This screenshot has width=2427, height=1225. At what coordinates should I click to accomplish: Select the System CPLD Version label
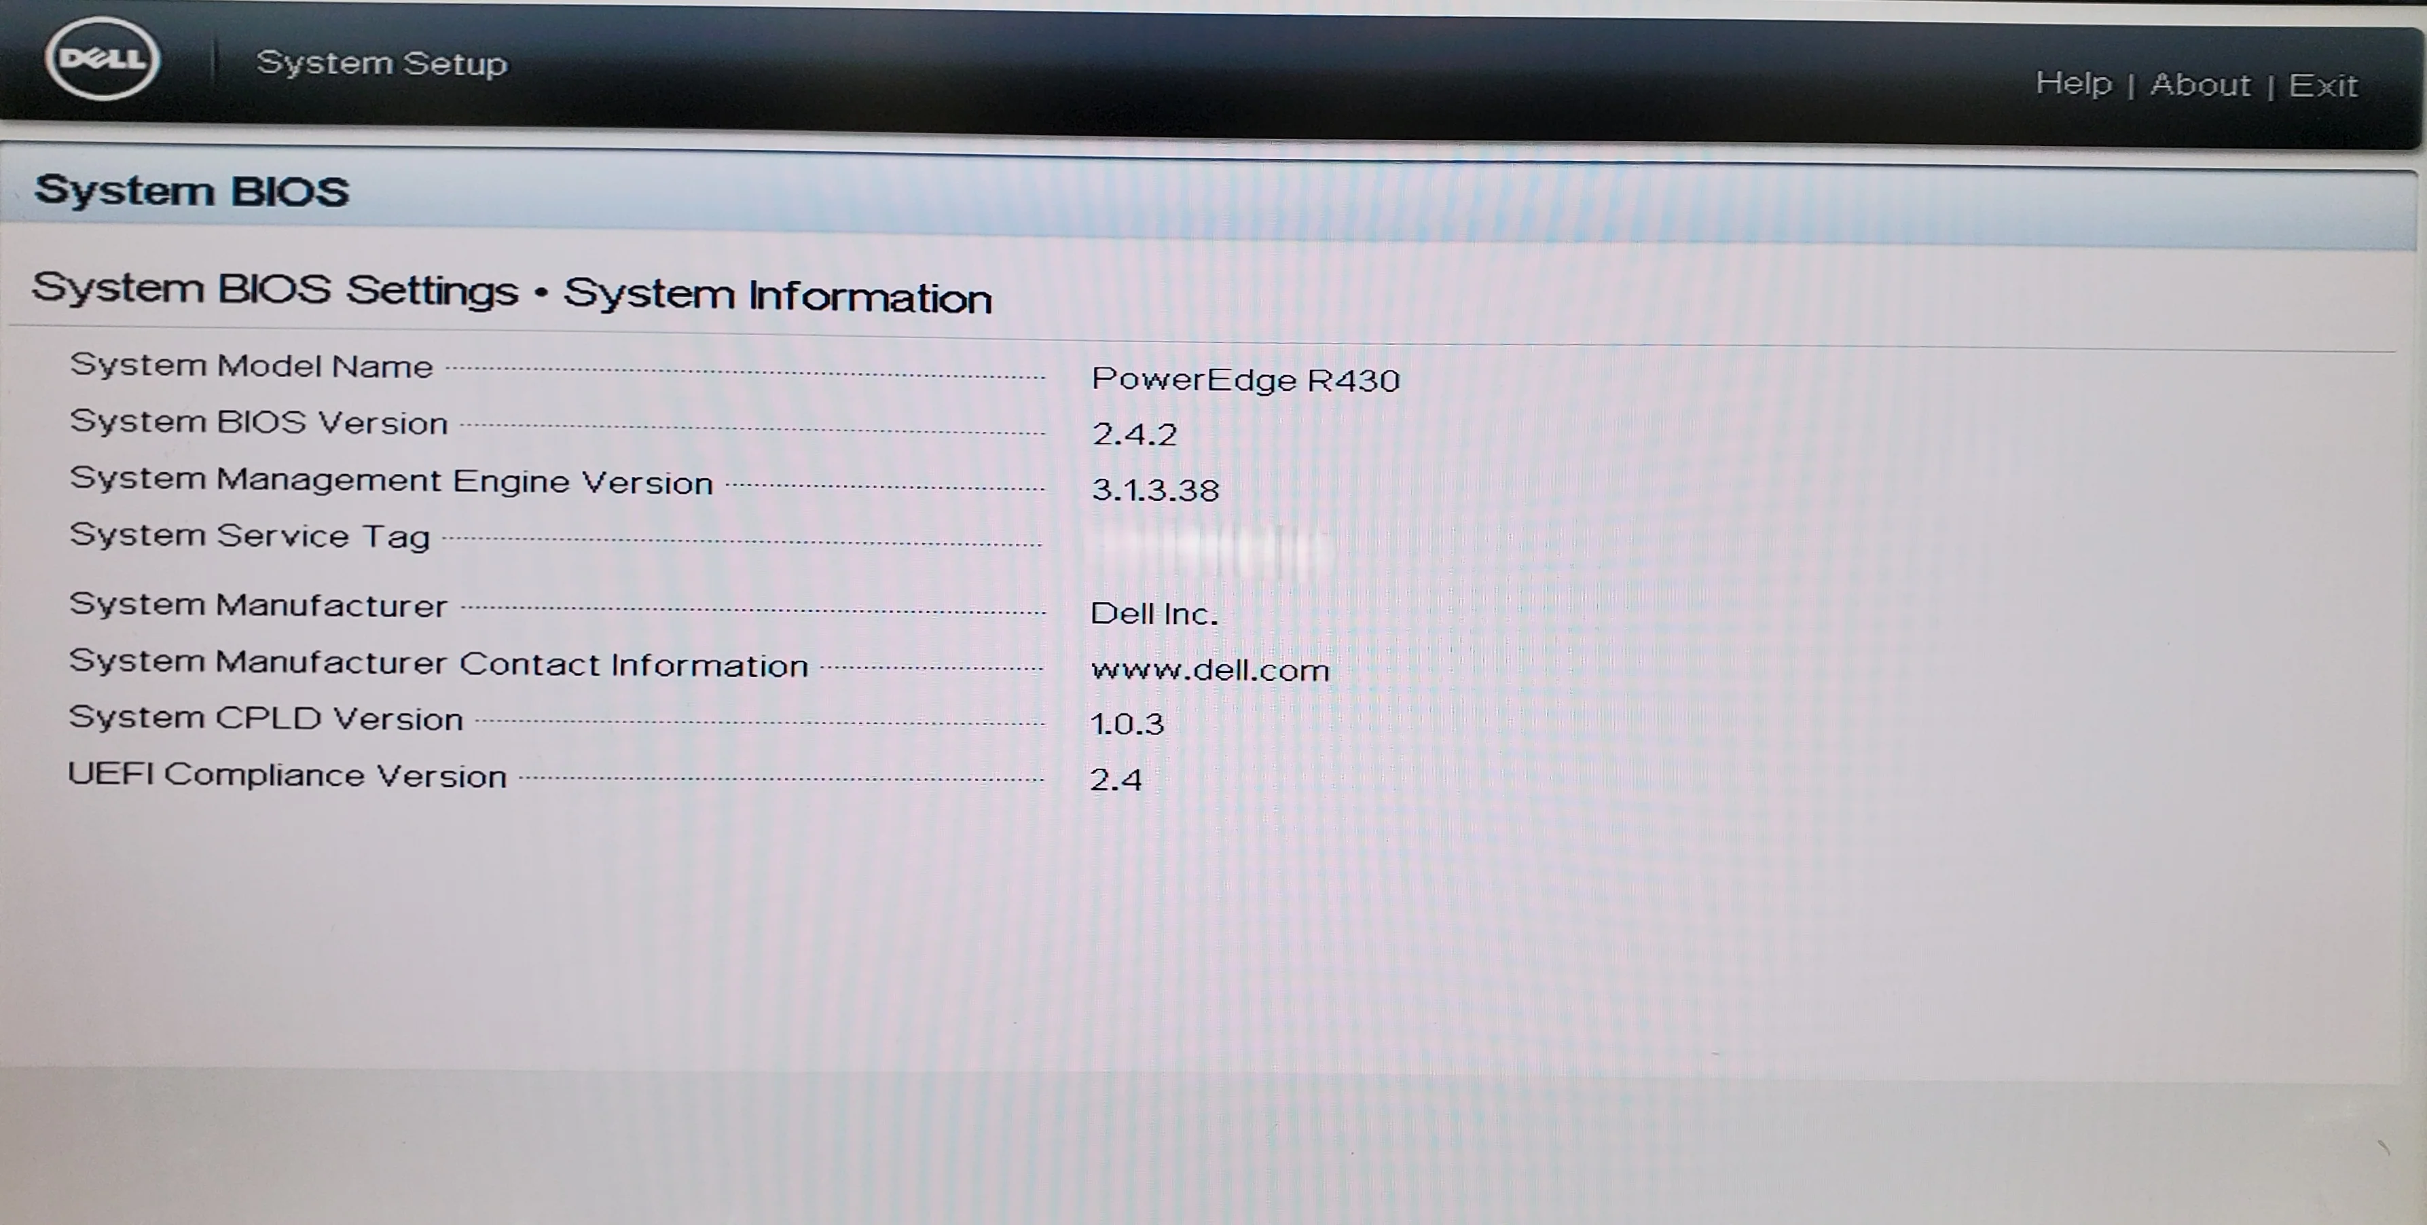(x=266, y=719)
